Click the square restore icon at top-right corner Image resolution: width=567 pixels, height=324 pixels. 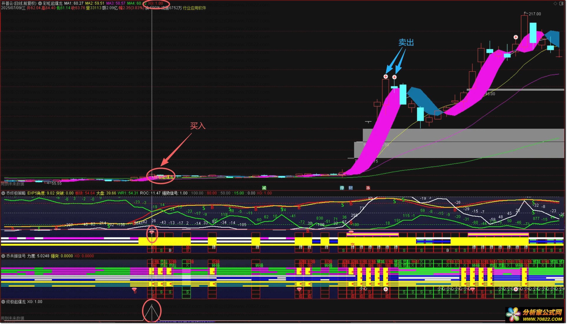point(561,4)
